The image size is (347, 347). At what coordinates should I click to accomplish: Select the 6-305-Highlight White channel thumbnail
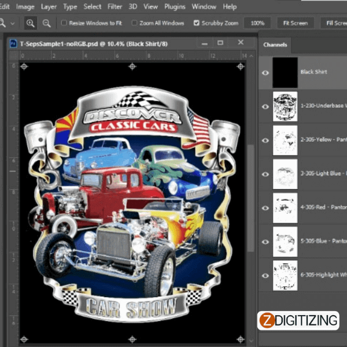pos(285,275)
